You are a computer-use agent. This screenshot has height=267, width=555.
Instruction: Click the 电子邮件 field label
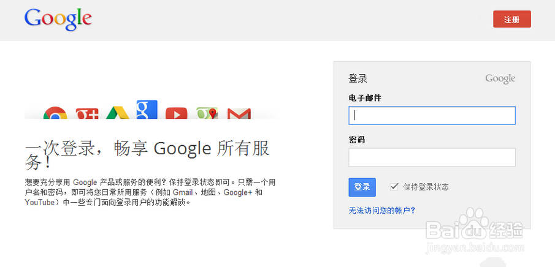pyautogui.click(x=365, y=98)
